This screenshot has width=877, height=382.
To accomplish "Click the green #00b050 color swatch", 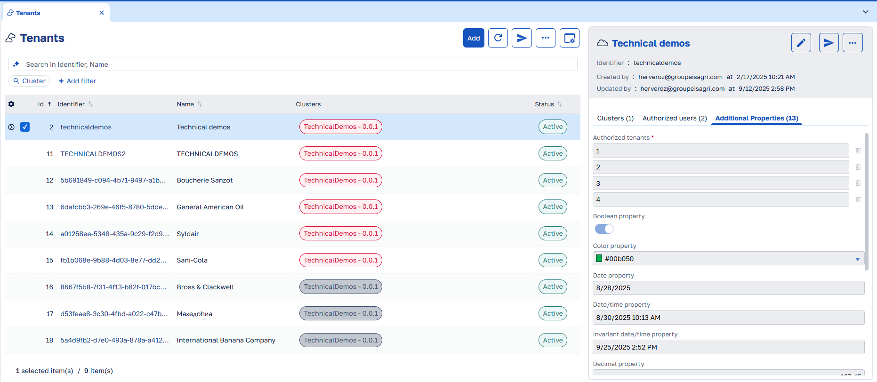I will coord(599,259).
